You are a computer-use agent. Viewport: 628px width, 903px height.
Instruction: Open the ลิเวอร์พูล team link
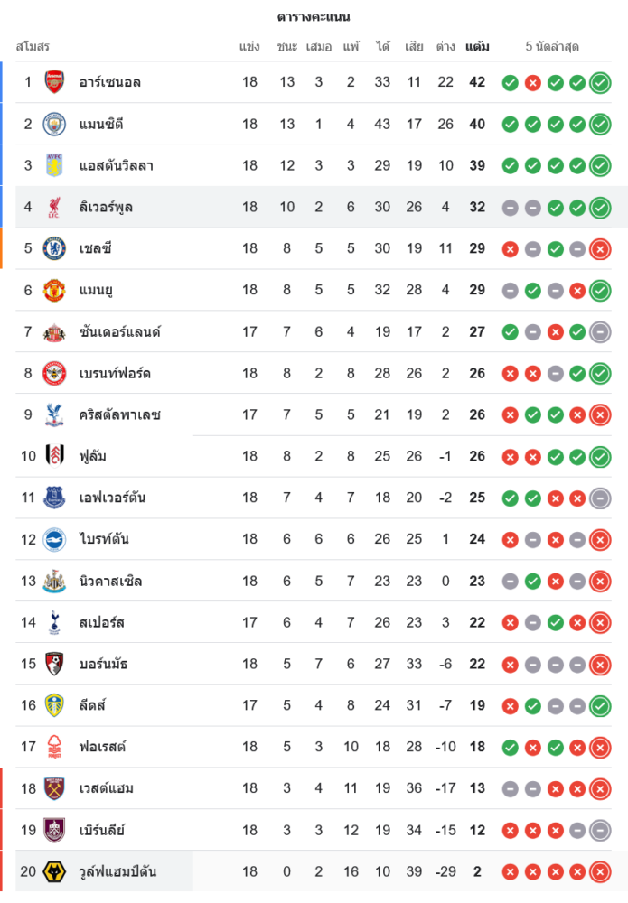click(107, 207)
